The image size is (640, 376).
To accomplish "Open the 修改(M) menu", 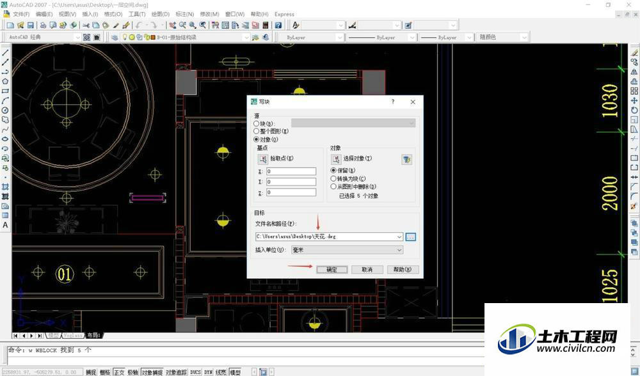I will pyautogui.click(x=209, y=14).
